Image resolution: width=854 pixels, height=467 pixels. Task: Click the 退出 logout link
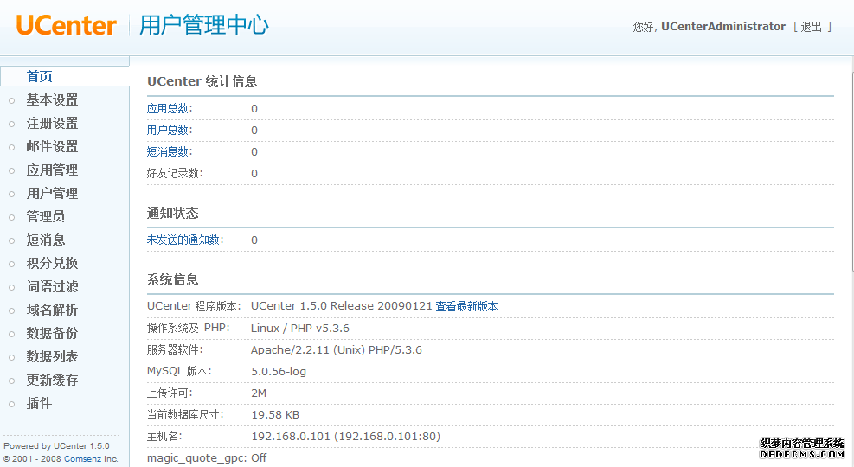tap(812, 27)
